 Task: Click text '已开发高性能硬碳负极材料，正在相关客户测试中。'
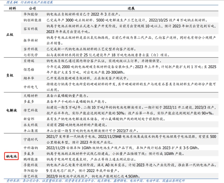[x=88, y=78]
